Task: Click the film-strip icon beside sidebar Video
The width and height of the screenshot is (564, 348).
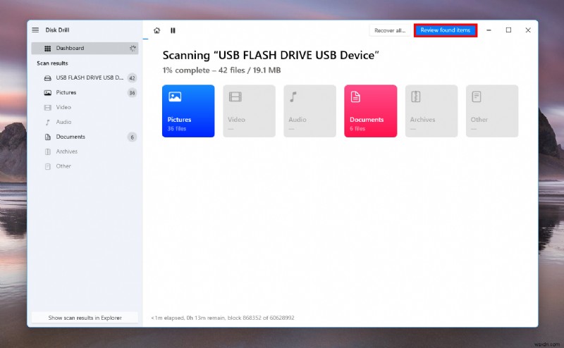Action: pos(47,108)
